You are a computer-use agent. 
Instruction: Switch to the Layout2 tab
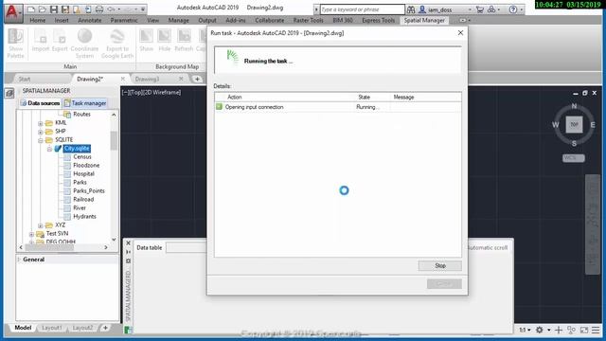[x=82, y=328]
